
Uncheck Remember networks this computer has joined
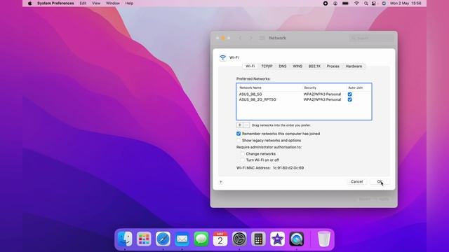coord(239,134)
